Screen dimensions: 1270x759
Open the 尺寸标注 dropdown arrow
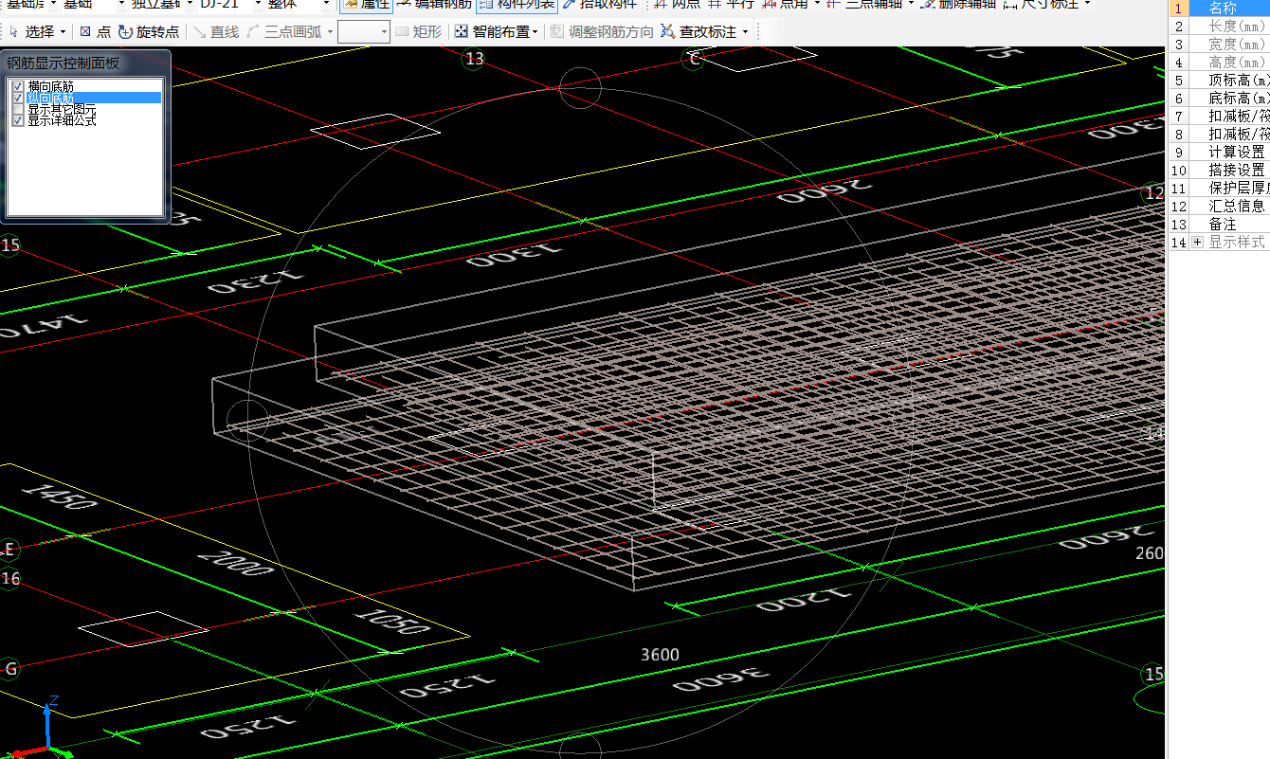[1086, 5]
